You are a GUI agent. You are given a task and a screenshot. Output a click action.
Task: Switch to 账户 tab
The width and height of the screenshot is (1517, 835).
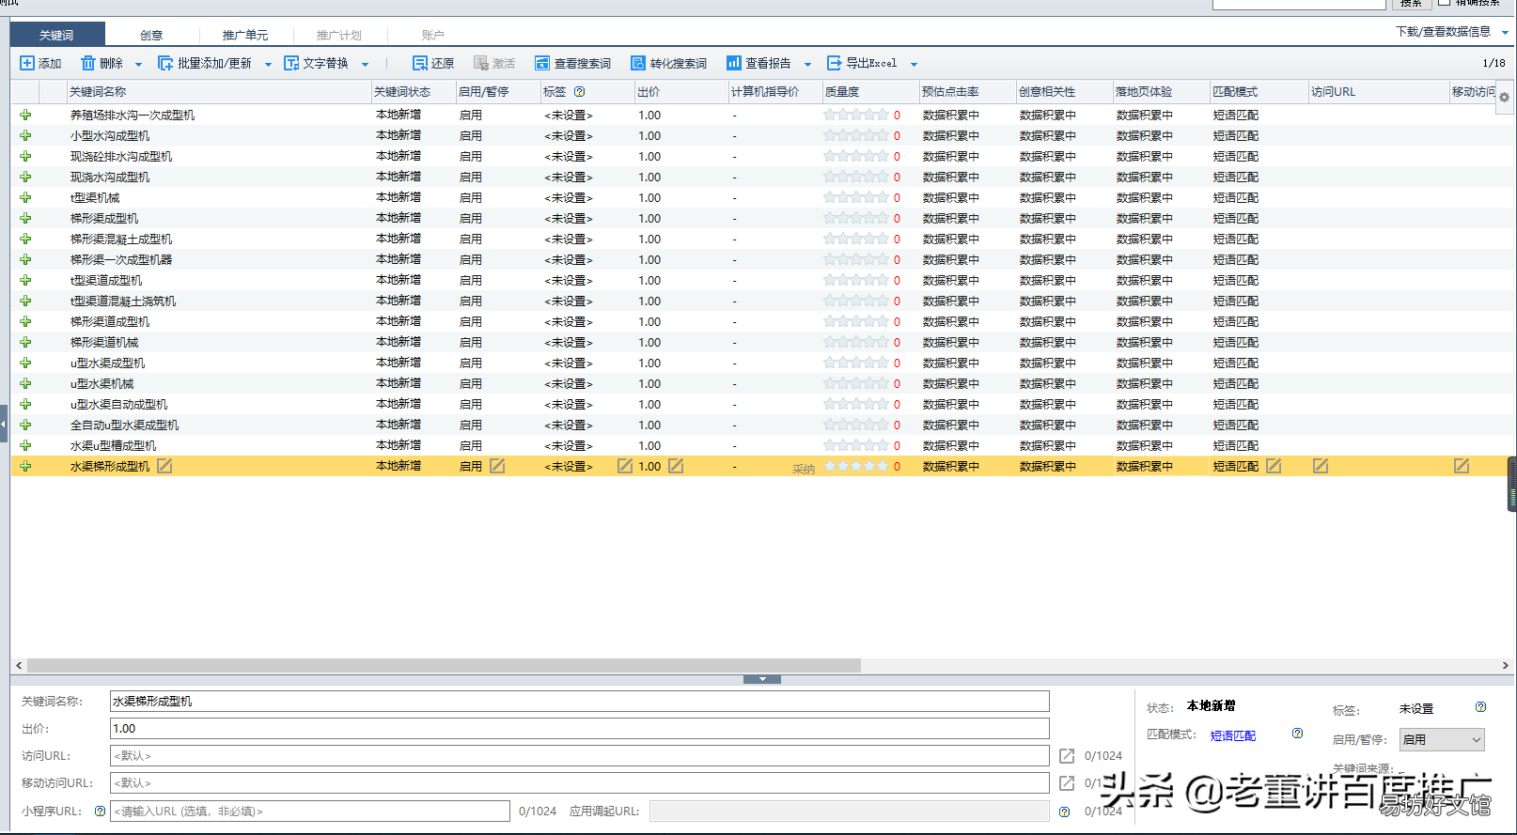[432, 35]
